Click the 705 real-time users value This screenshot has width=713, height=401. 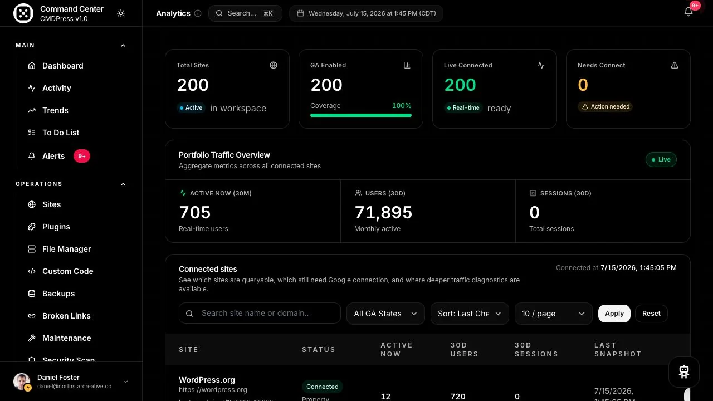195,212
